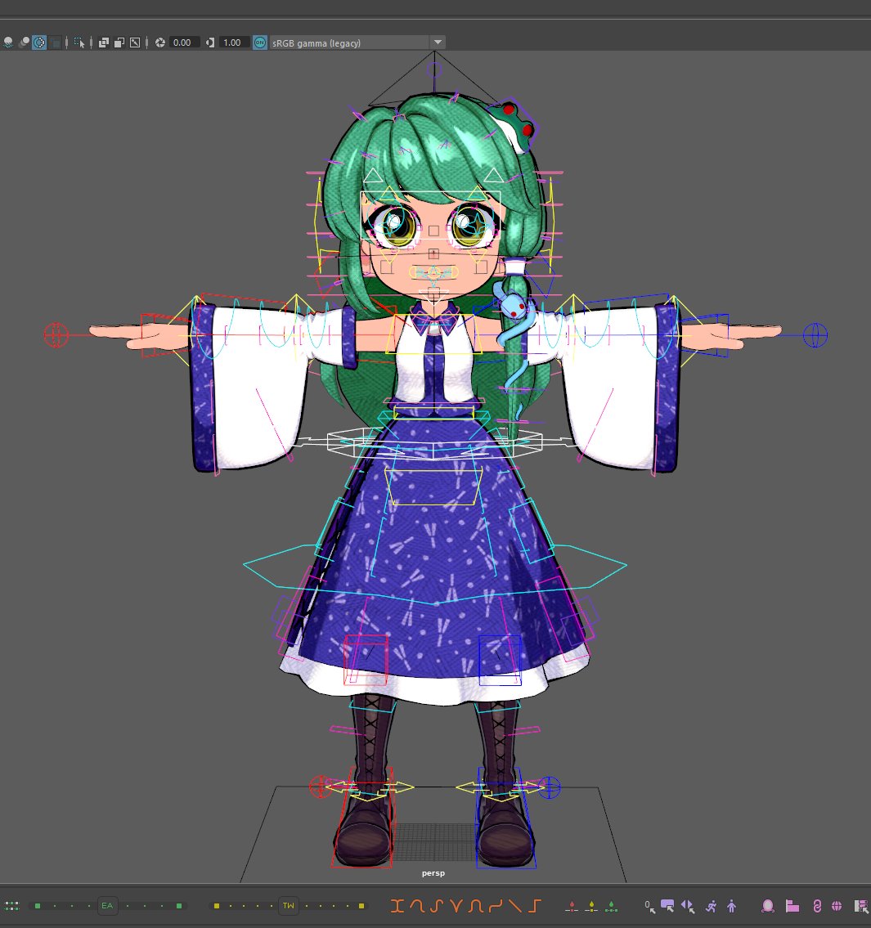
Task: Select the red circle control beside left hand
Action: [56, 335]
